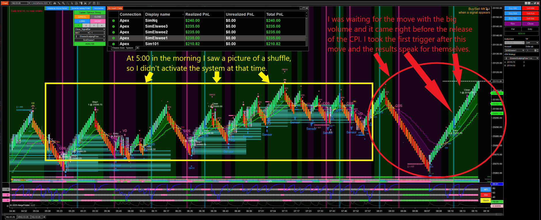Switch to the MNQ 03-26 chart tab
The width and height of the screenshot is (541, 220).
[23, 217]
